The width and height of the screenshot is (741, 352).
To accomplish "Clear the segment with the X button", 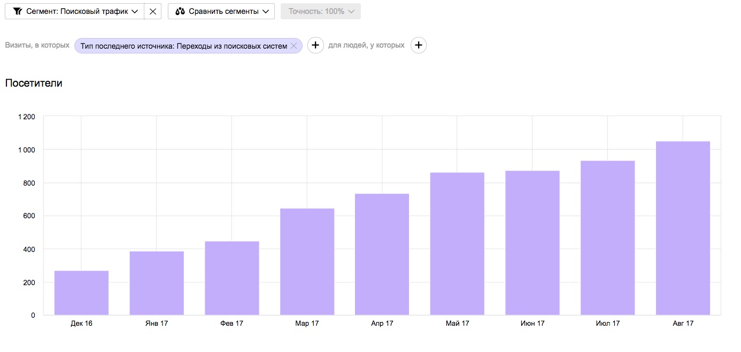I will (153, 11).
